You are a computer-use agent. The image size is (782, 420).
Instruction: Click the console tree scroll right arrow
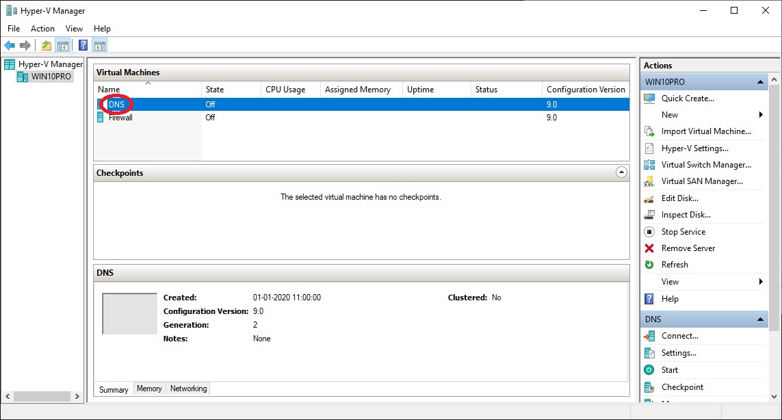pyautogui.click(x=77, y=397)
